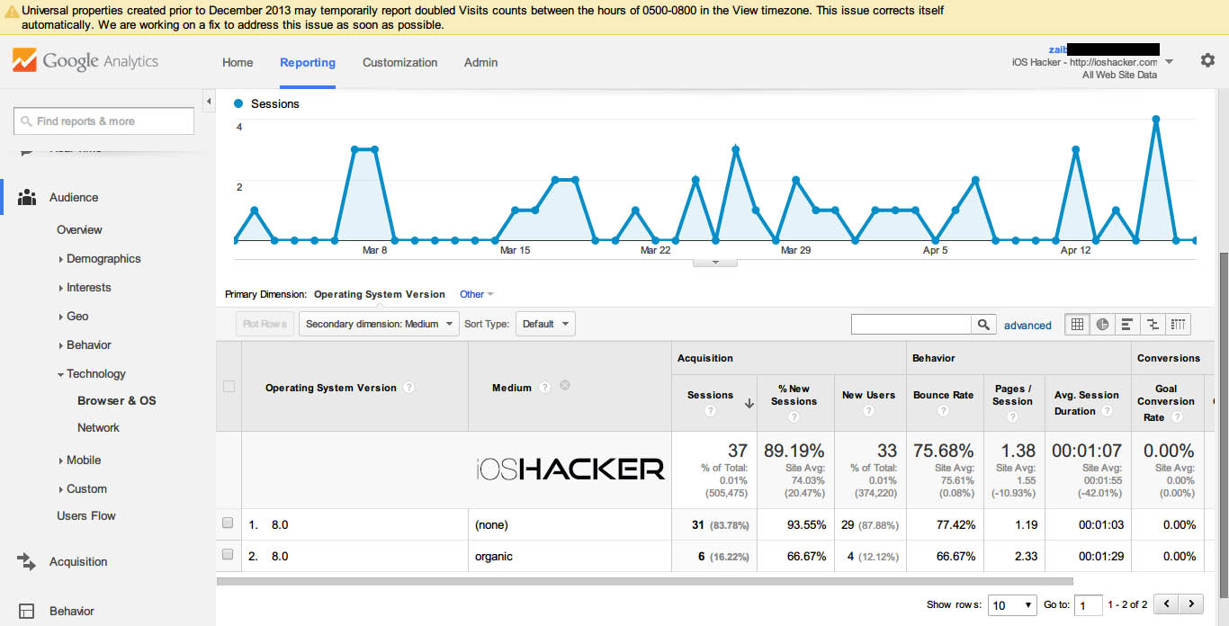Click the Go to page number field
The image size is (1229, 626).
click(x=1089, y=605)
